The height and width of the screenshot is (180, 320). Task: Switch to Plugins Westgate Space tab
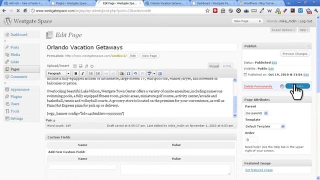pyautogui.click(x=72, y=3)
